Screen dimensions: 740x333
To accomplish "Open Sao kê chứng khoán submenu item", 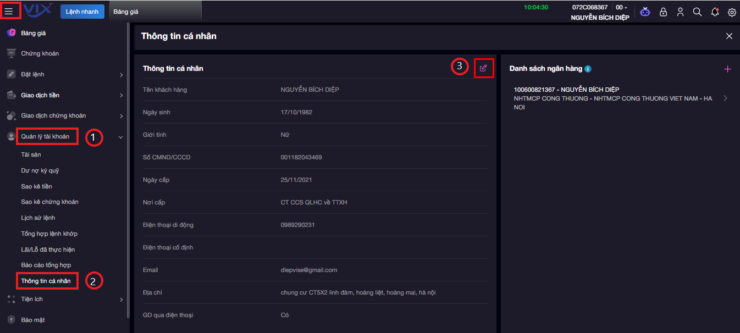I will [x=49, y=202].
